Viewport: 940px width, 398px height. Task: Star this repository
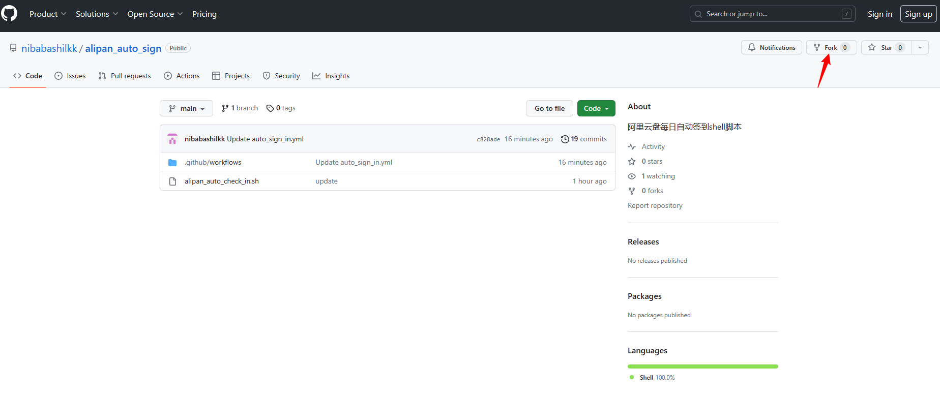tap(886, 47)
